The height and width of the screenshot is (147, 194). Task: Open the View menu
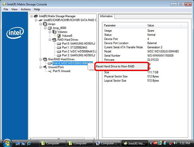coord(14,9)
